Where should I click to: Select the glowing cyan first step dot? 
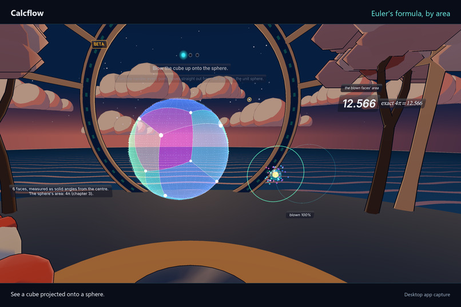point(183,55)
